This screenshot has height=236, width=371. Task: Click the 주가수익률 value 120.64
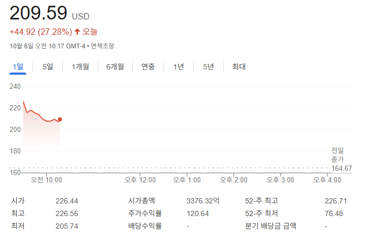(198, 213)
